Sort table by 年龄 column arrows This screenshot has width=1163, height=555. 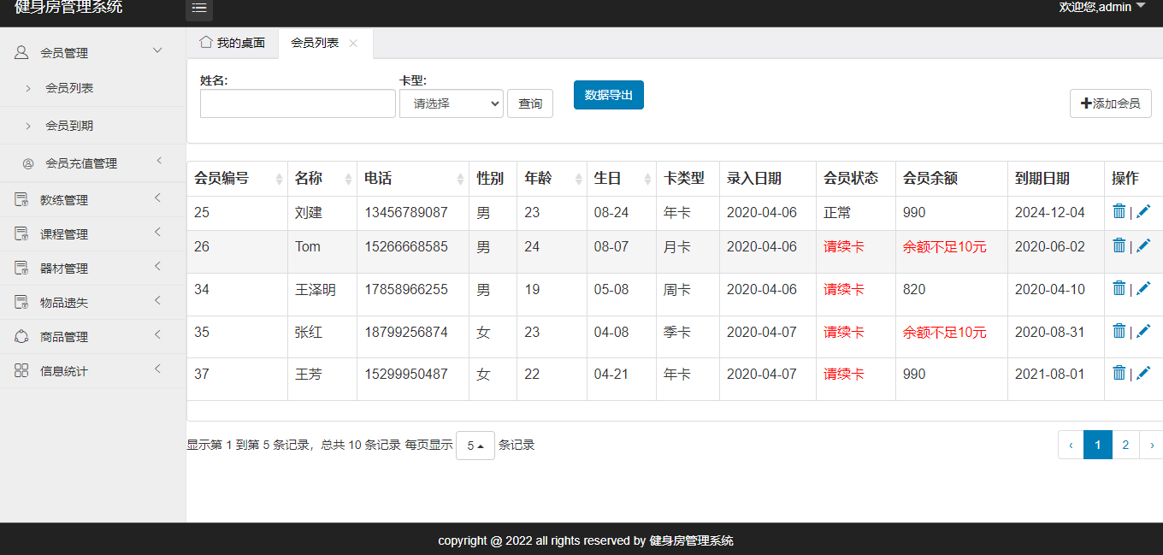pos(578,179)
